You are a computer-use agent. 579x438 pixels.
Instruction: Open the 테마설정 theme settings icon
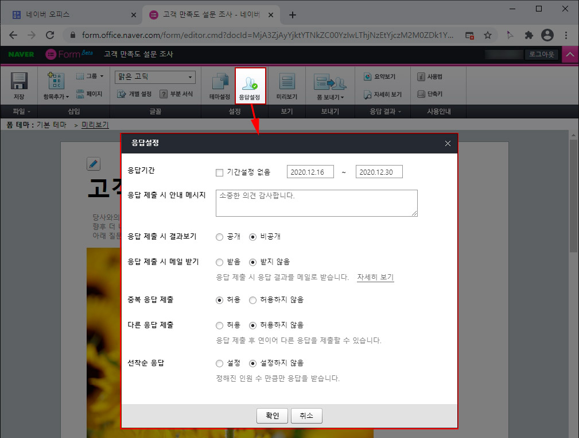(219, 84)
